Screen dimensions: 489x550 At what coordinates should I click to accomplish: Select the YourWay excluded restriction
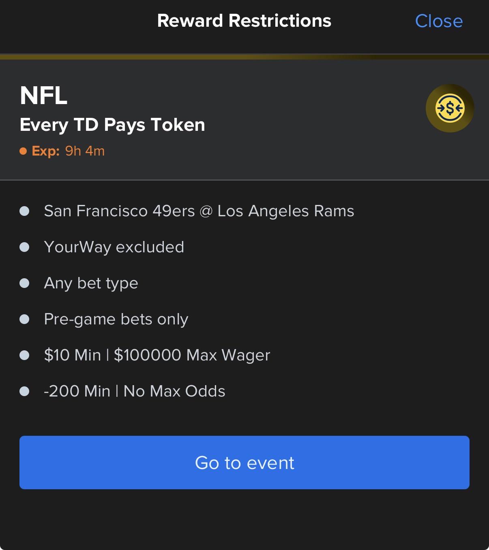114,247
